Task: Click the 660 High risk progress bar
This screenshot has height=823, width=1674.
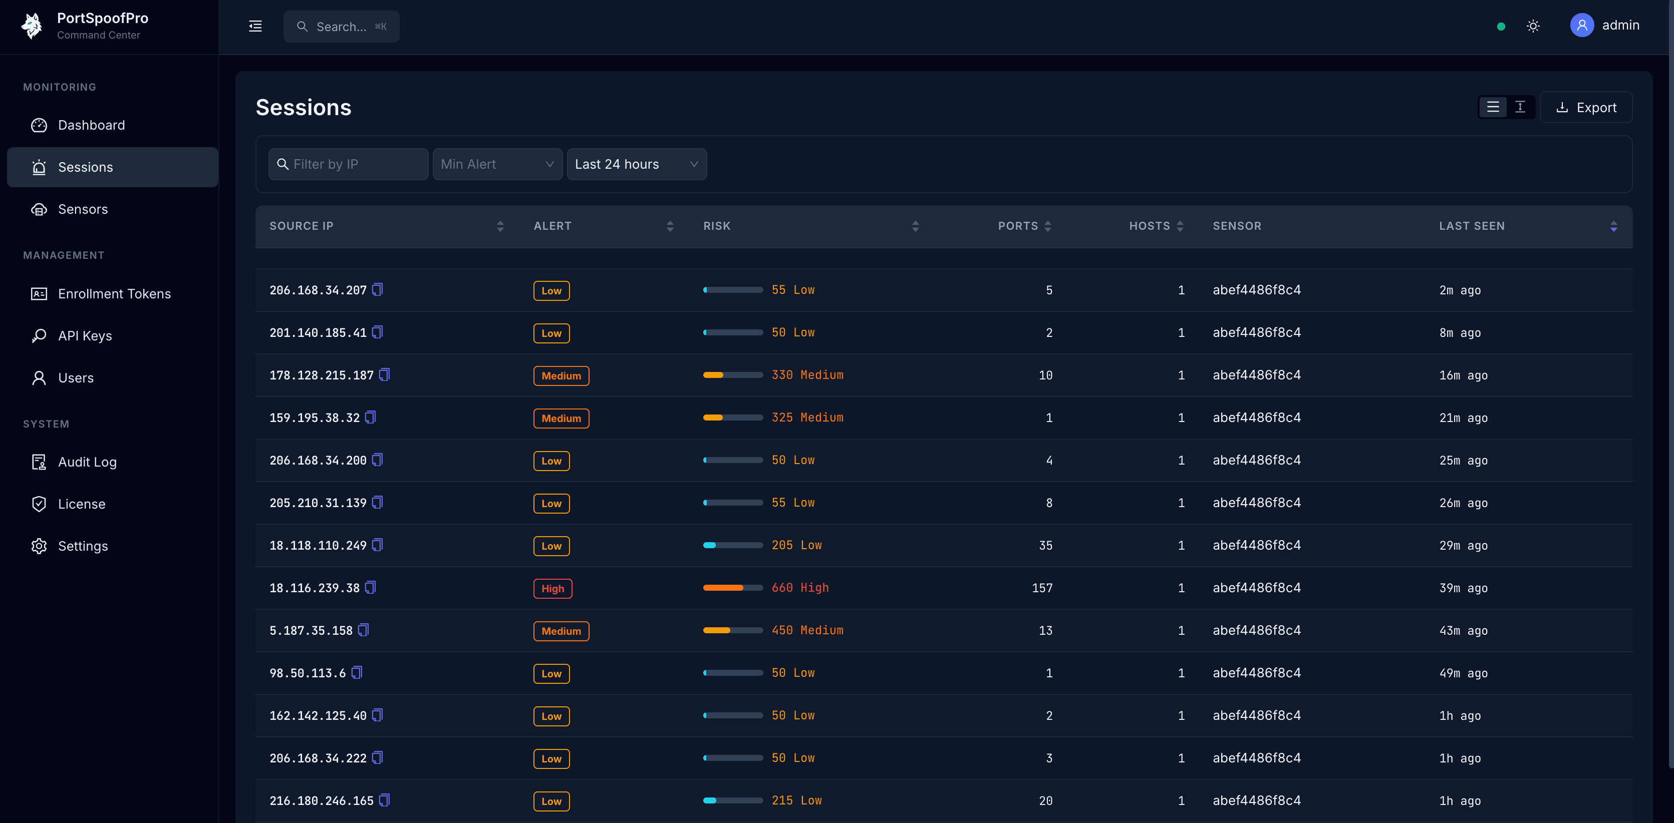Action: (x=732, y=587)
